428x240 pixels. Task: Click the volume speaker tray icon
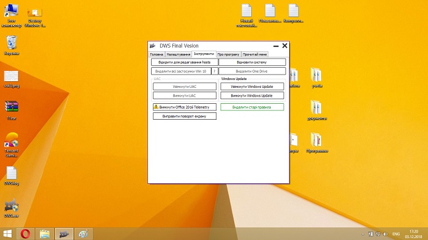coord(385,234)
